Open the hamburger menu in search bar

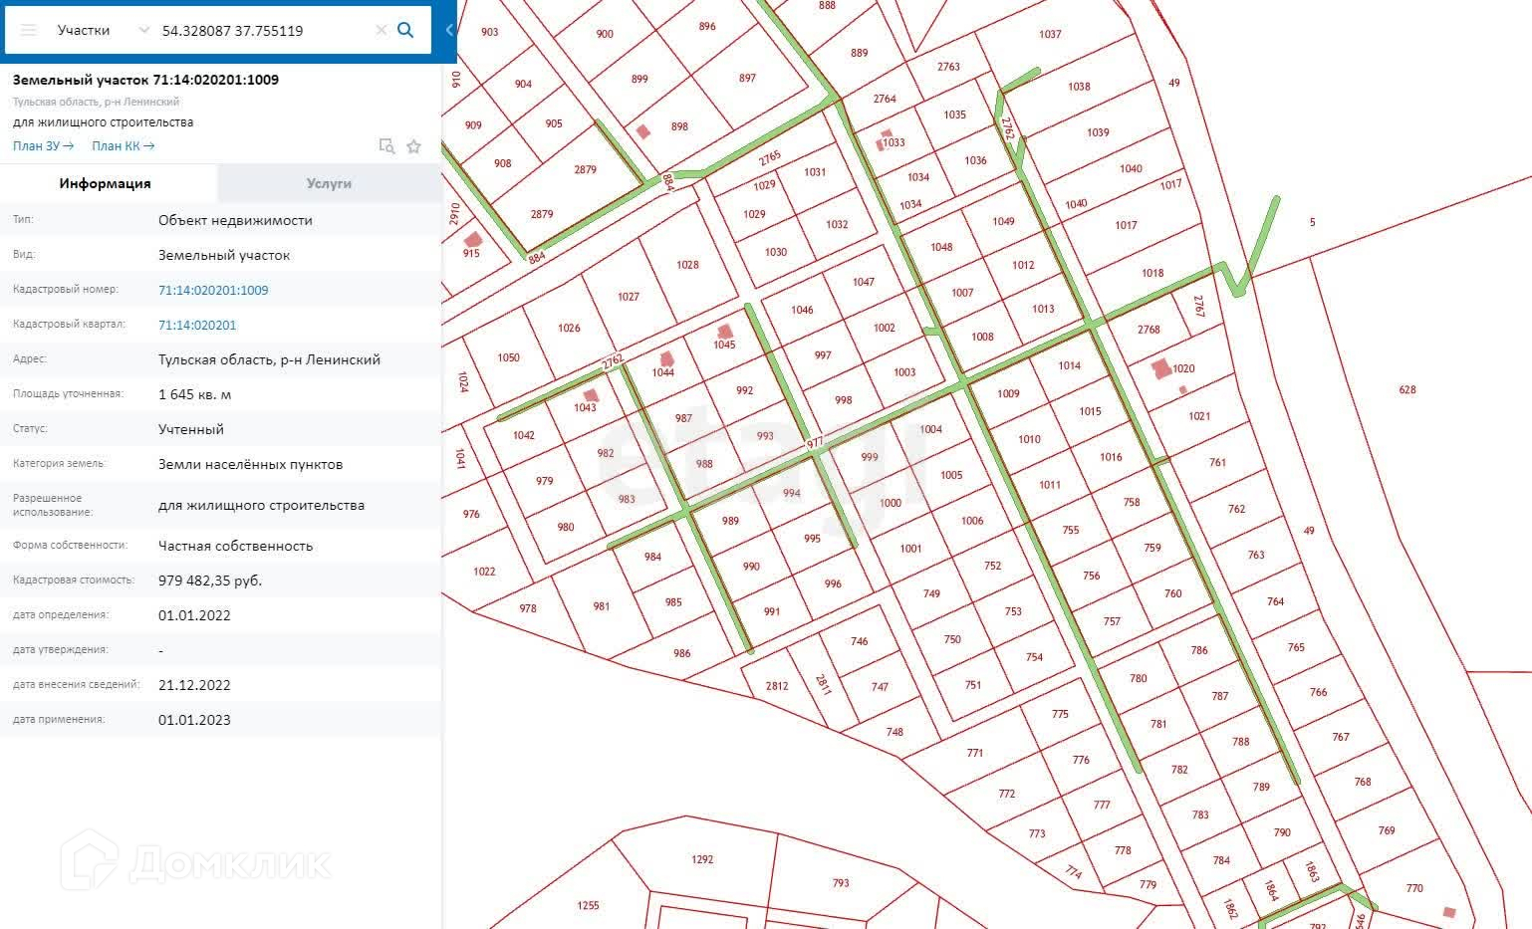[28, 30]
